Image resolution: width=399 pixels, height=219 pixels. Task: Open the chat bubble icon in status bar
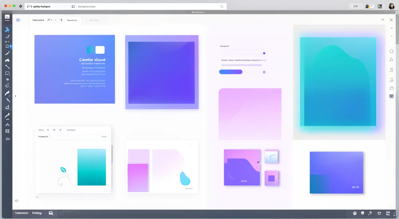click(363, 213)
